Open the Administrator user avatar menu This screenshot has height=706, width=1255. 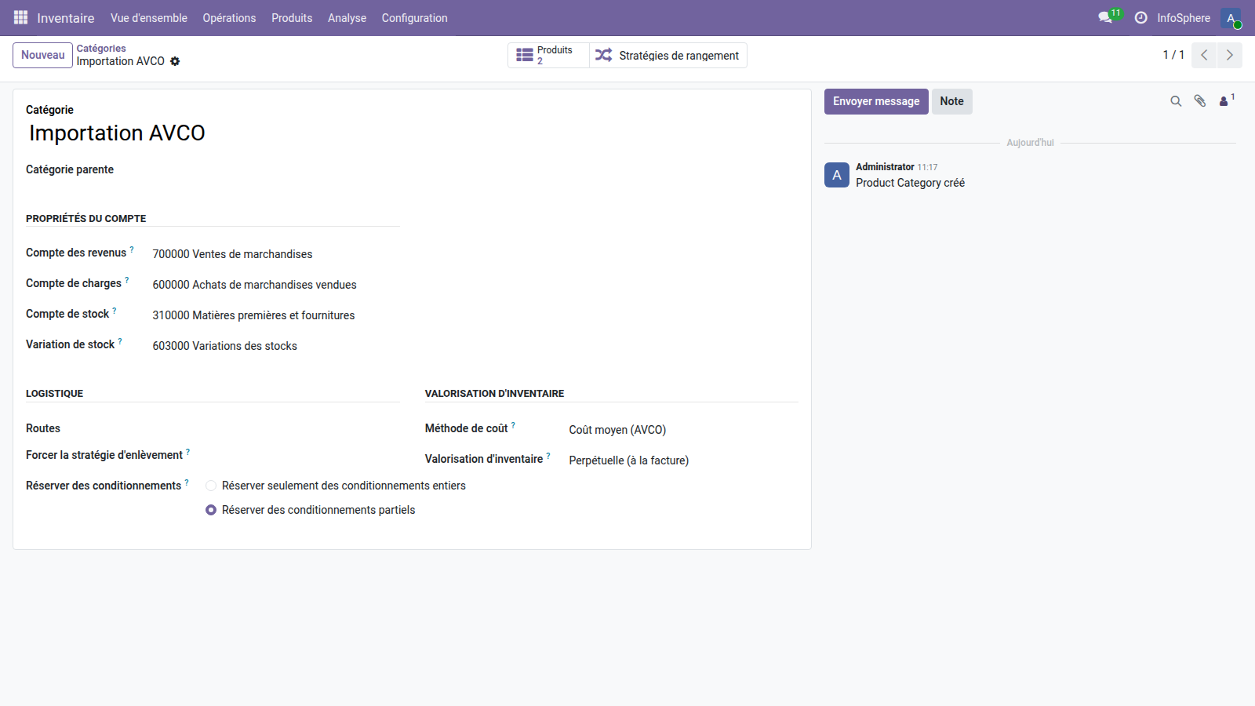click(1231, 17)
